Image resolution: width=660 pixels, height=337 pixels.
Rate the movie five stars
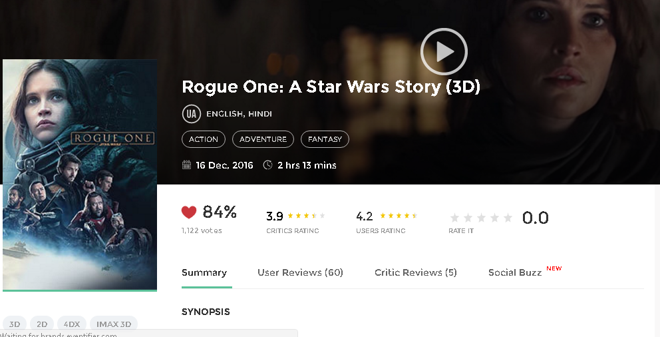click(508, 218)
